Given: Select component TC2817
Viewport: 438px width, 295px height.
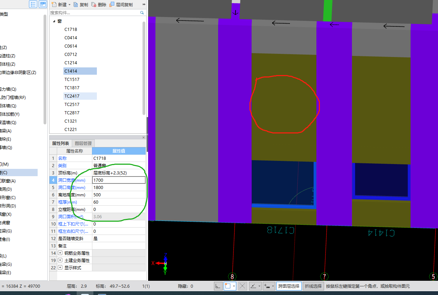Looking at the screenshot, I should pos(72,113).
